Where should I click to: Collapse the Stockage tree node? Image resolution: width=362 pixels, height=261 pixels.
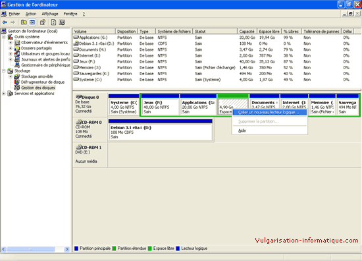tap(4, 71)
